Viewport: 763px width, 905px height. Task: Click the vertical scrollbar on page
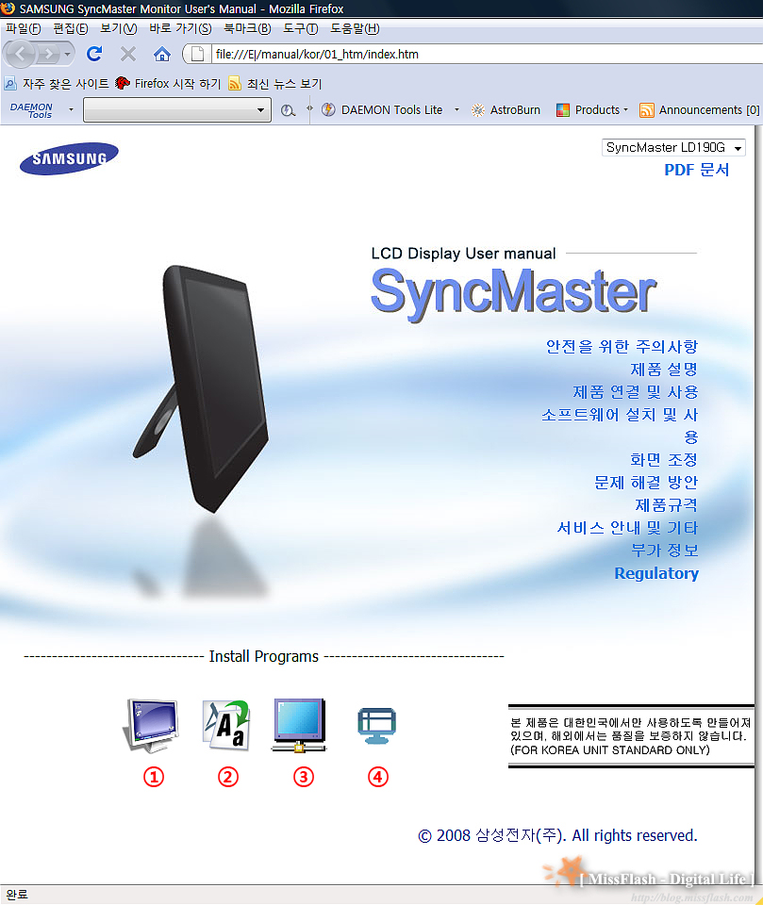pos(759,504)
